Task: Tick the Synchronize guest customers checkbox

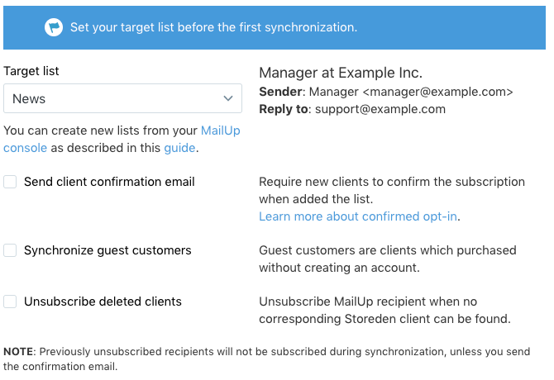Action: point(10,250)
